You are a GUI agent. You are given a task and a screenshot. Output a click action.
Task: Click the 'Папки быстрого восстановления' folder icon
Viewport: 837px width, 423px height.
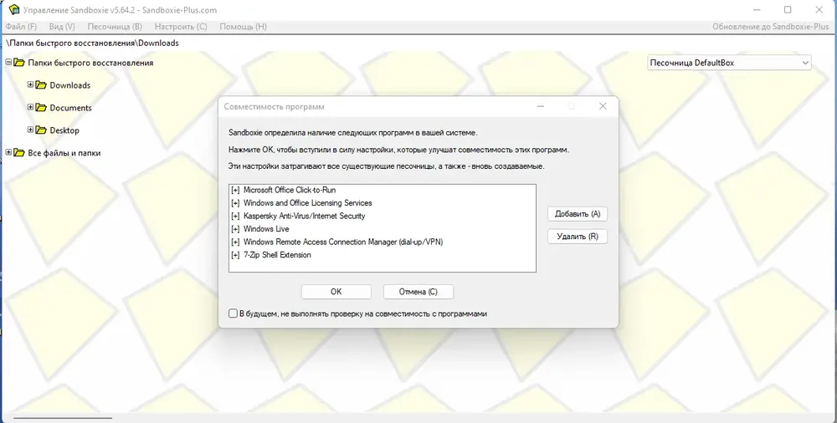click(x=19, y=63)
